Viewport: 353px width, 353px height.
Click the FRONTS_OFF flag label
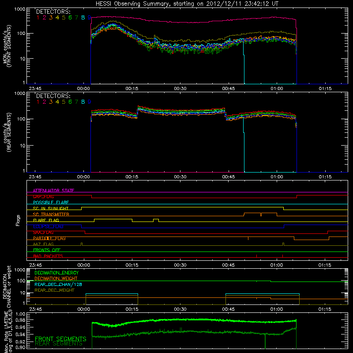pyautogui.click(x=47, y=250)
